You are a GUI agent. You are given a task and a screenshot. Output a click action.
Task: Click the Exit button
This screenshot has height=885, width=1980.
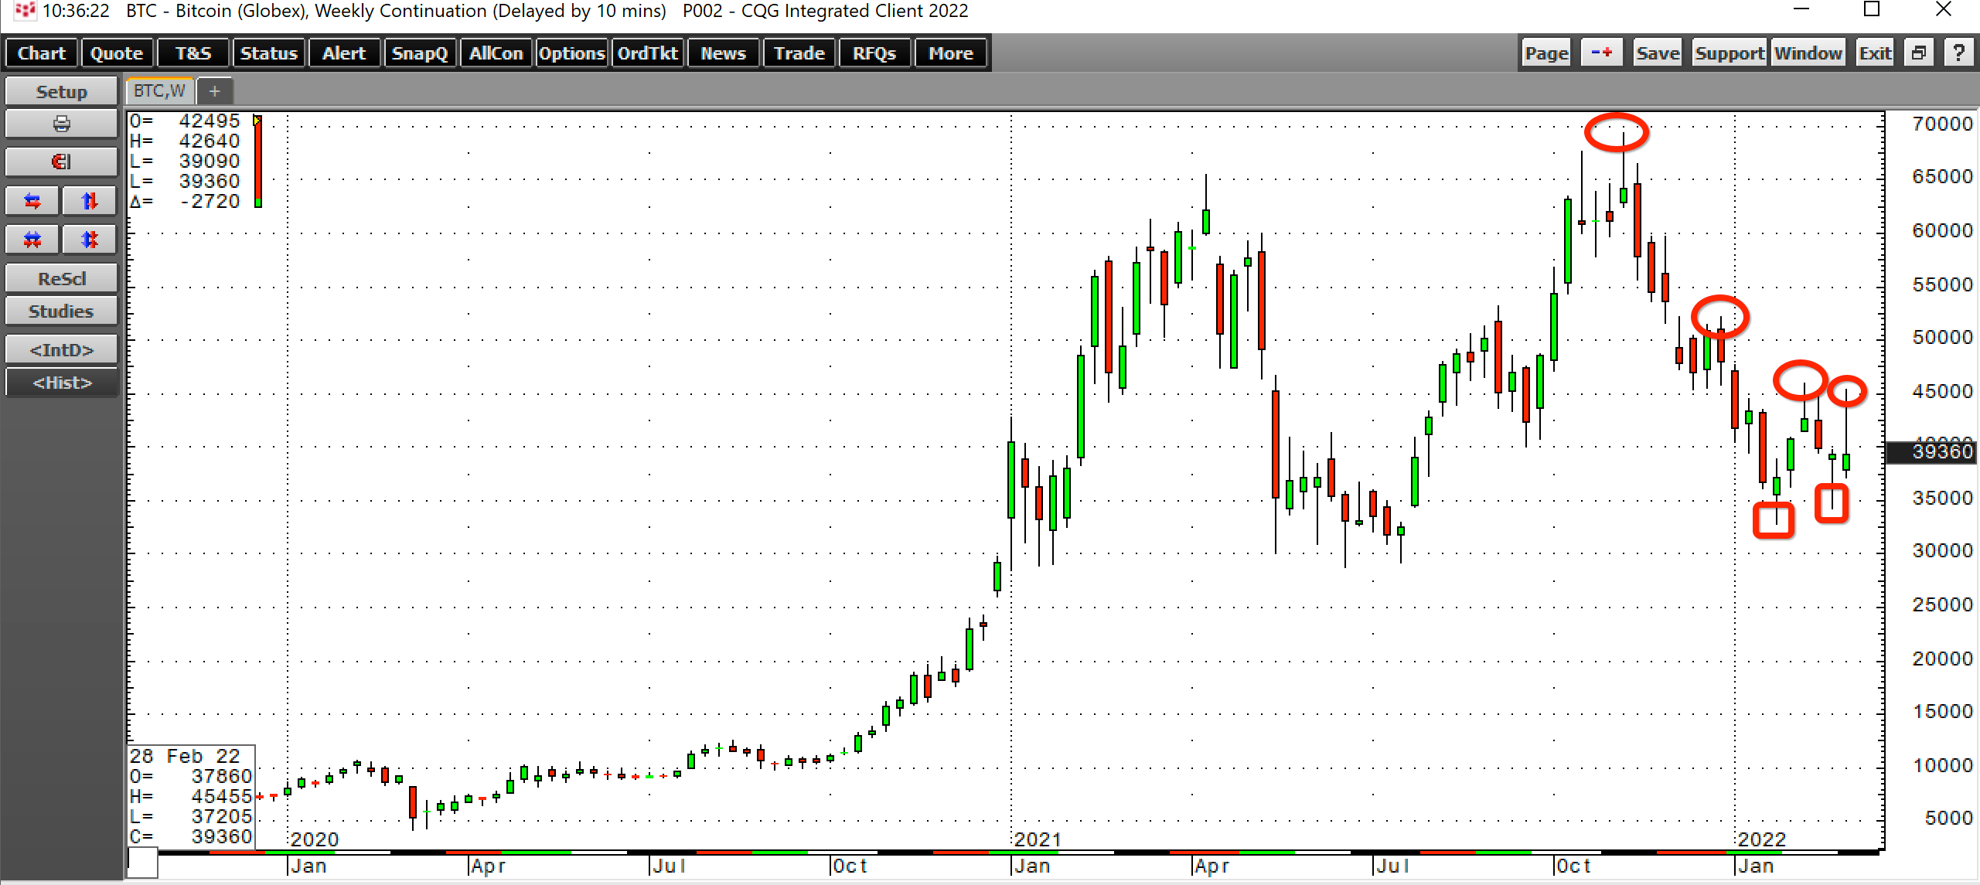click(1875, 53)
